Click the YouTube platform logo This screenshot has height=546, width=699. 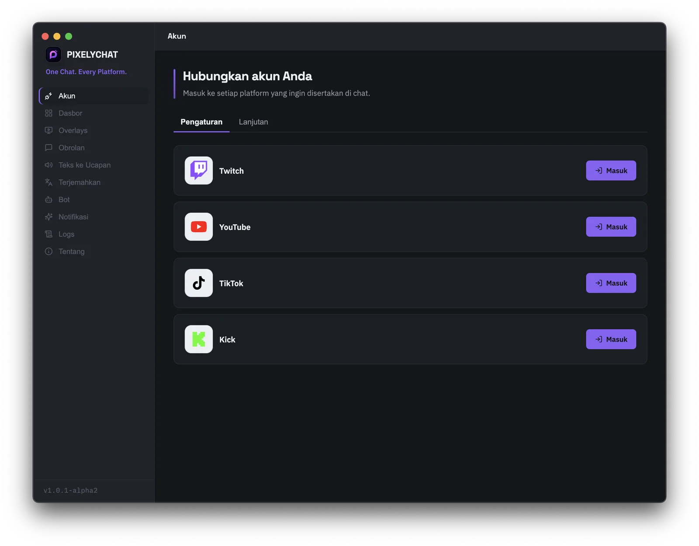199,227
